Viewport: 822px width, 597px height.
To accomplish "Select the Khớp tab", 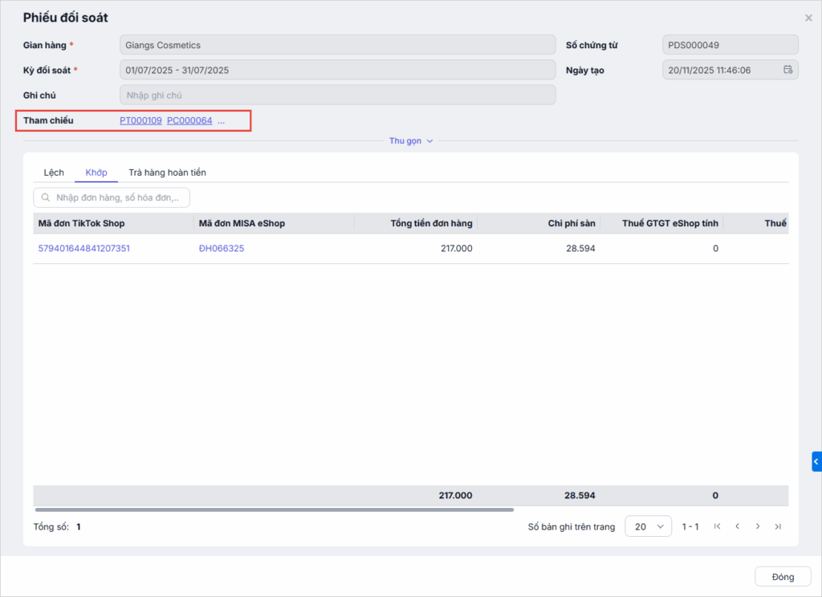I will pyautogui.click(x=96, y=173).
